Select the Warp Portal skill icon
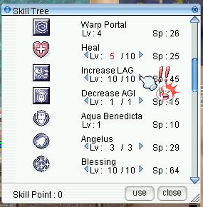The height and width of the screenshot is (207, 203). pyautogui.click(x=41, y=27)
